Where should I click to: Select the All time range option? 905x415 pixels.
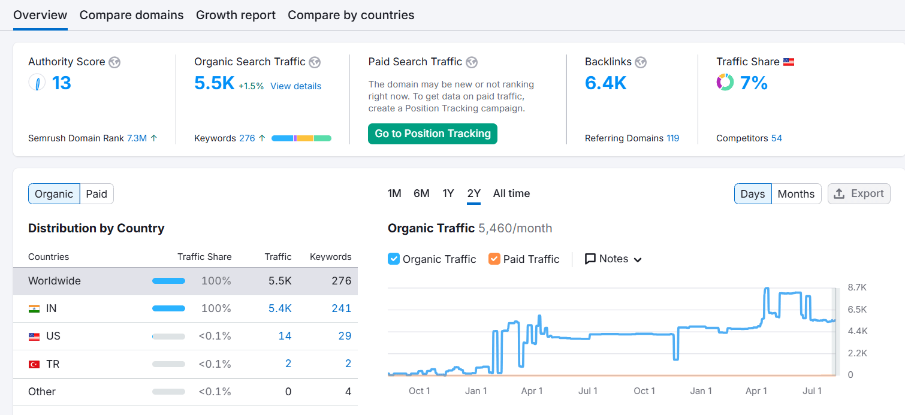[511, 193]
